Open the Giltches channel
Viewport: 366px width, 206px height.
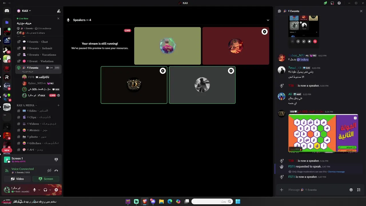pyautogui.click(x=38, y=143)
